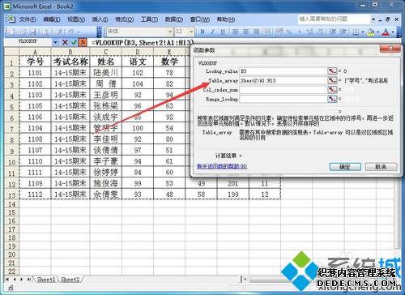Click into the Col_index_num input field

coord(283,90)
